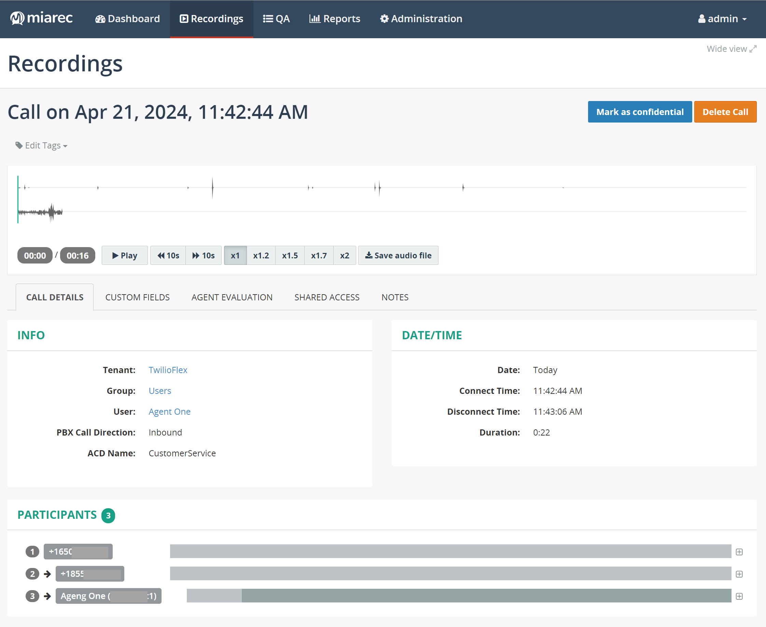766x627 pixels.
Task: Open the NOTES tab
Action: point(394,297)
